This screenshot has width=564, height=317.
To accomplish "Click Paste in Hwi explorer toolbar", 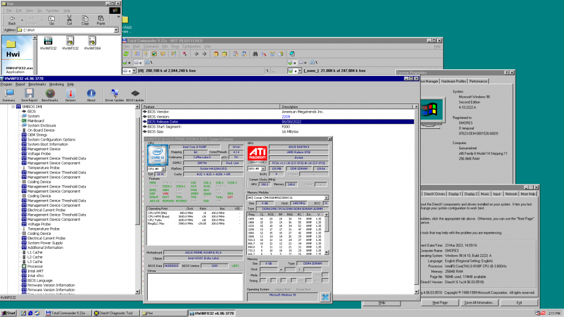I will click(x=101, y=20).
